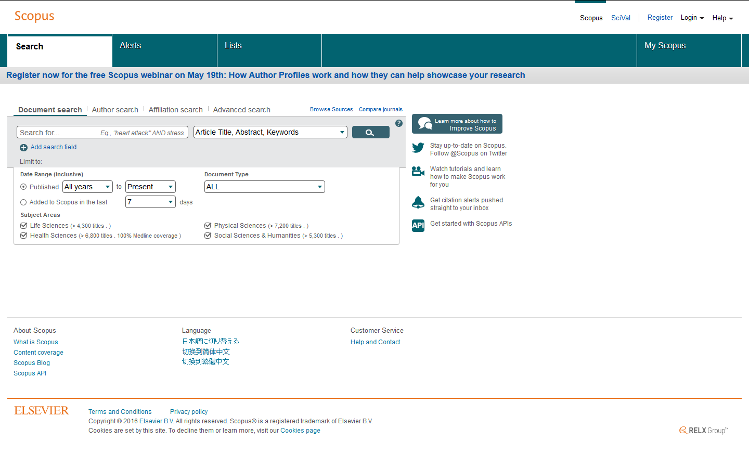Viewport: 749px width, 468px height.
Task: Click the API icon
Action: pos(418,225)
